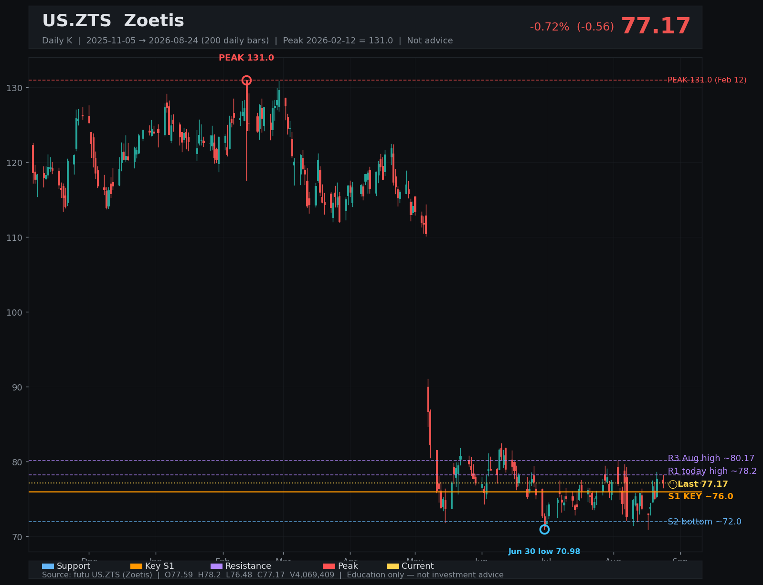Click the Resistance purple legend swatch
The height and width of the screenshot is (585, 763).
(216, 566)
